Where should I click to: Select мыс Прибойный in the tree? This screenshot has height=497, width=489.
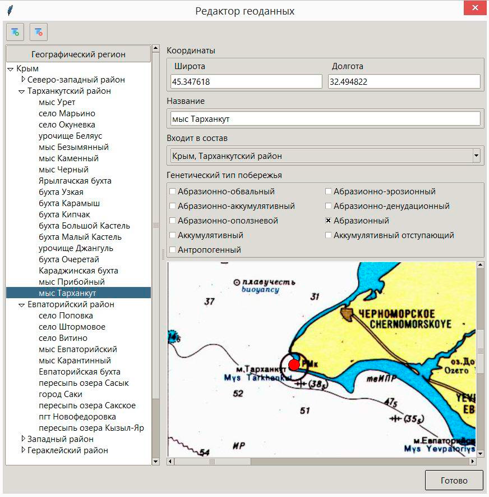click(72, 282)
